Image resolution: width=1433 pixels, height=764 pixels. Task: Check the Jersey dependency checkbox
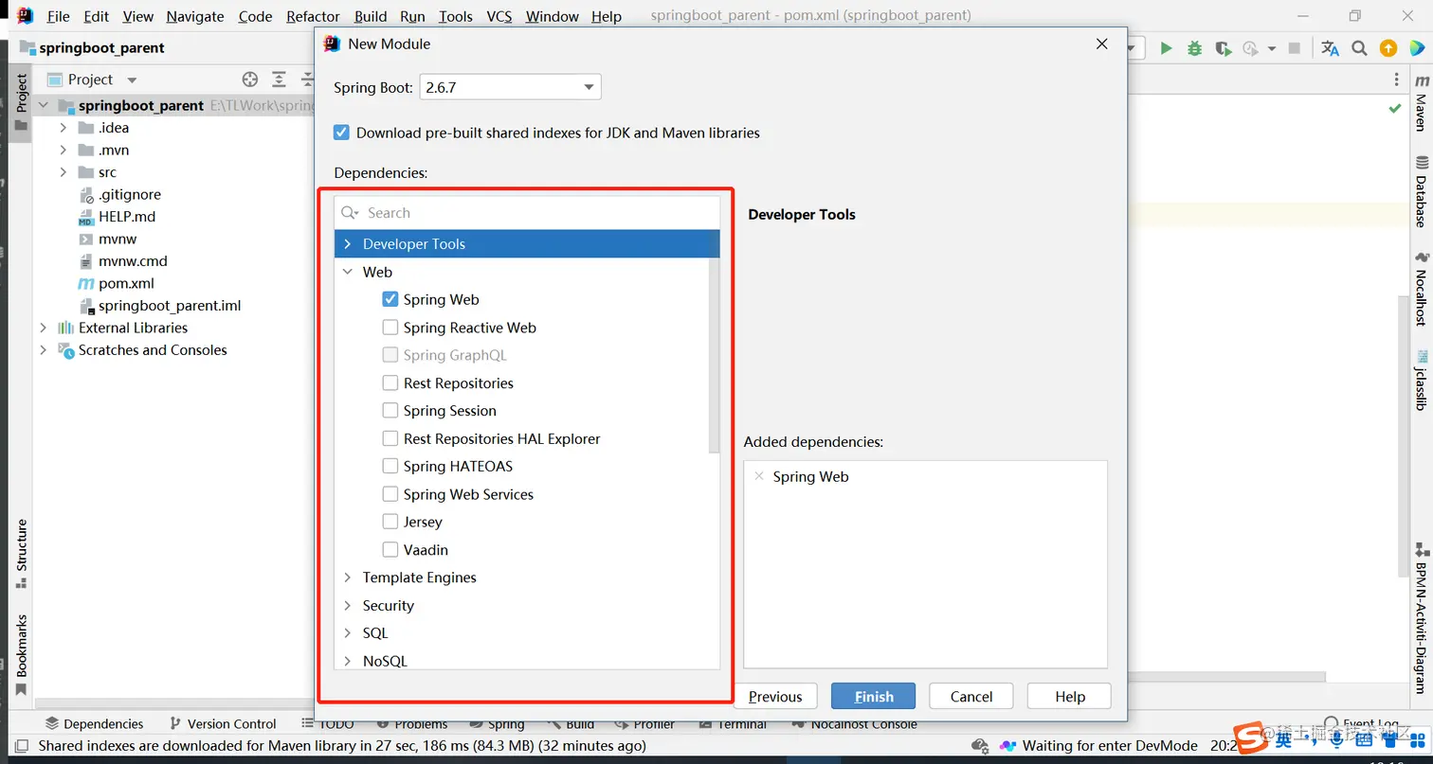click(390, 522)
